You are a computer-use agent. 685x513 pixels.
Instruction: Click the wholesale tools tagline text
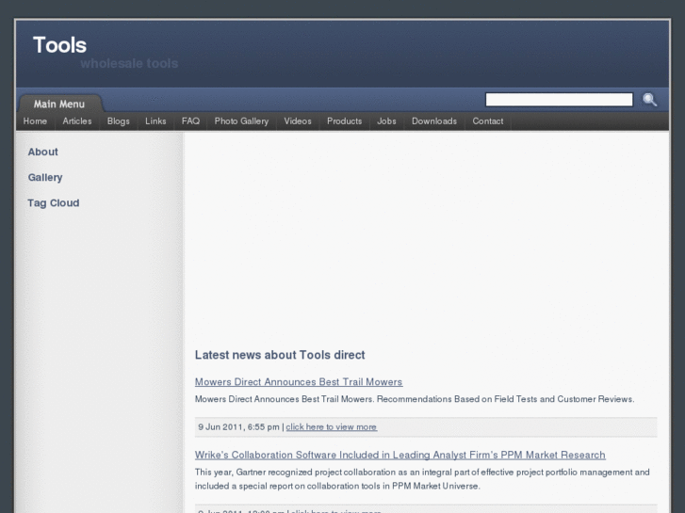(x=129, y=63)
